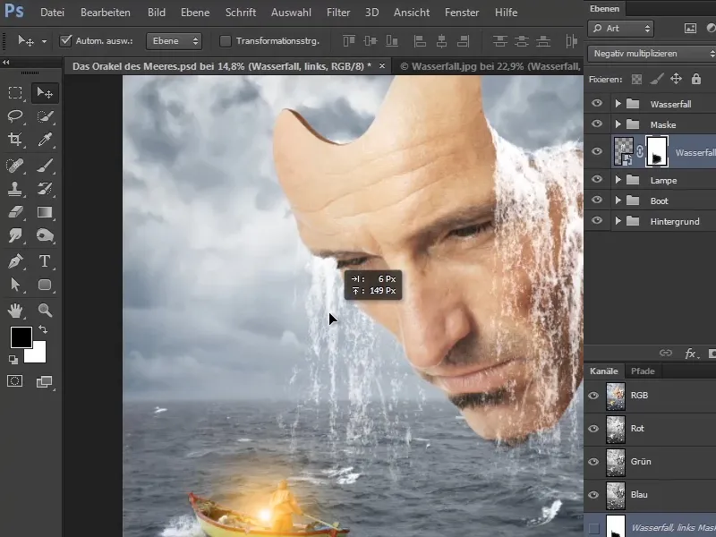Select the Lasso tool
Viewport: 716px width, 537px height.
[x=15, y=116]
